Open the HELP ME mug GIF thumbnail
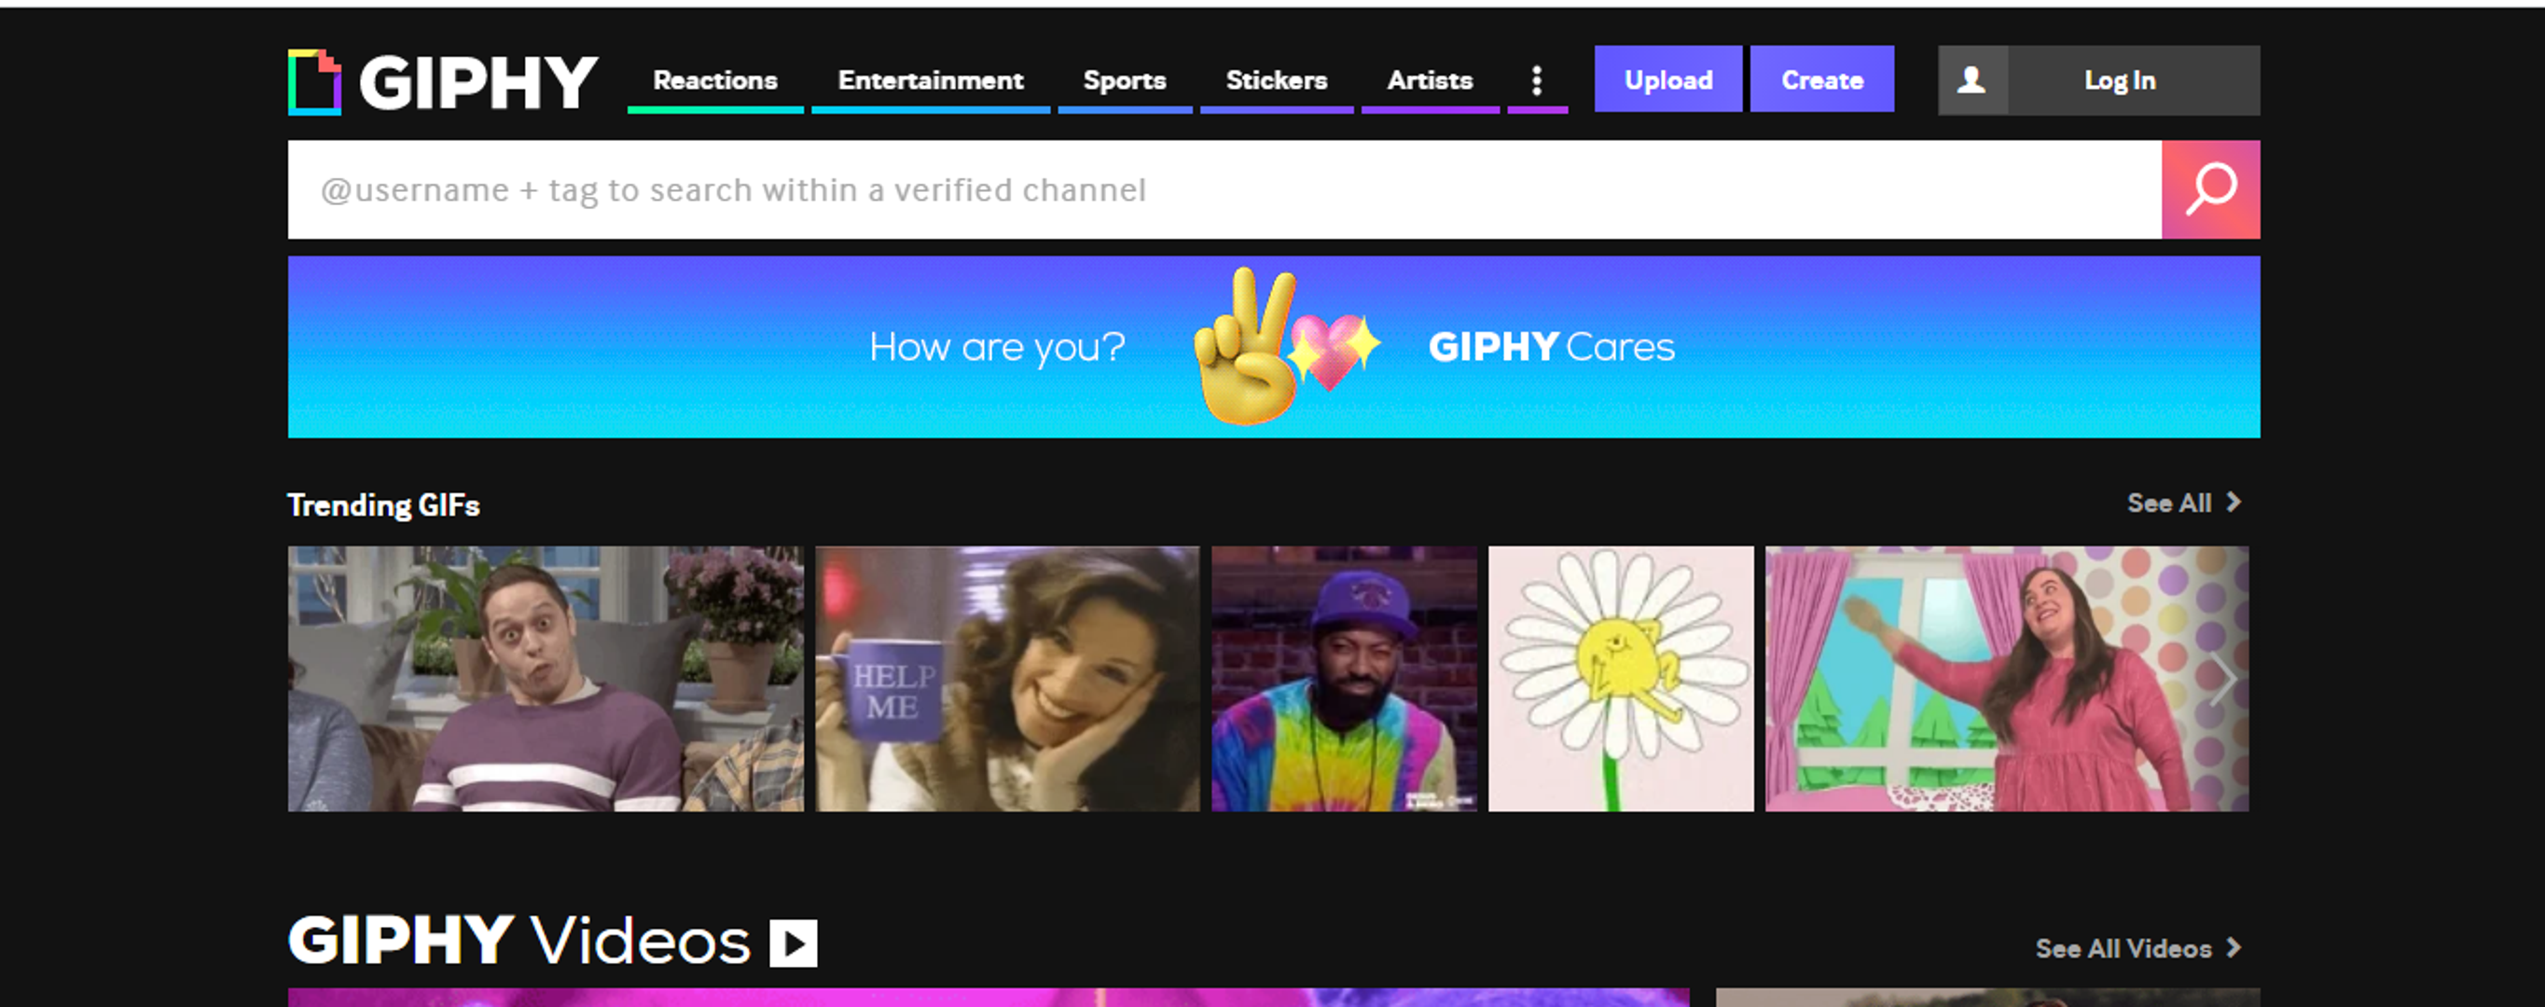 [x=1007, y=679]
